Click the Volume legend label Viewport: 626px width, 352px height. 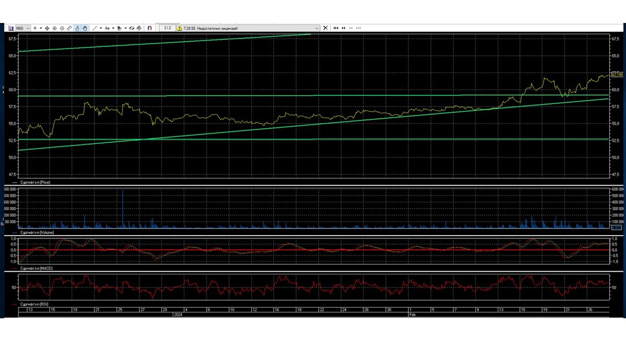coord(37,232)
